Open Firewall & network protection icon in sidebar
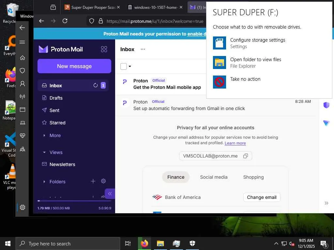The image size is (334, 250). [x=23, y=96]
